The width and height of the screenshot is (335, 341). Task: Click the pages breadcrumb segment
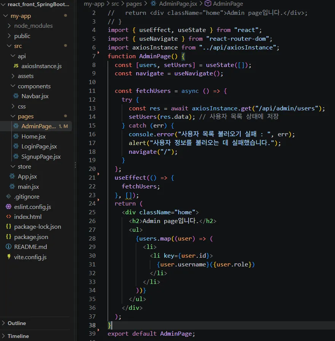(x=134, y=4)
